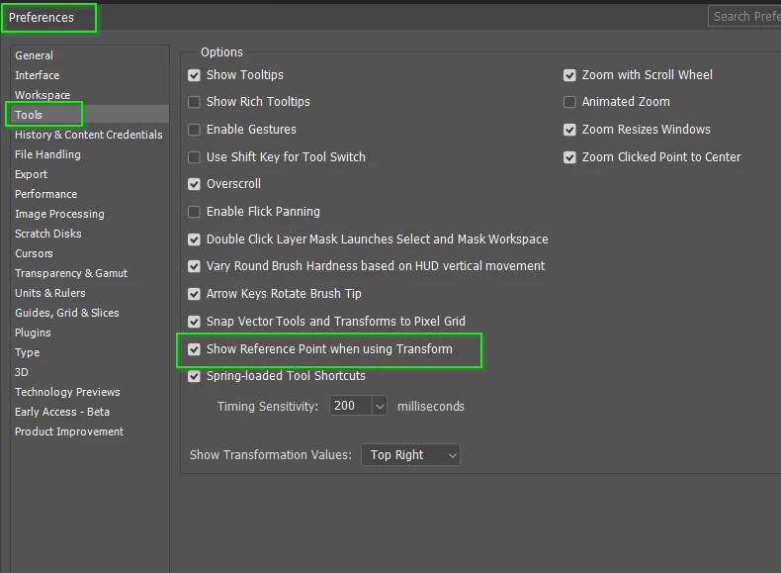This screenshot has height=573, width=781.
Task: Click the Search Preferences field
Action: [744, 17]
